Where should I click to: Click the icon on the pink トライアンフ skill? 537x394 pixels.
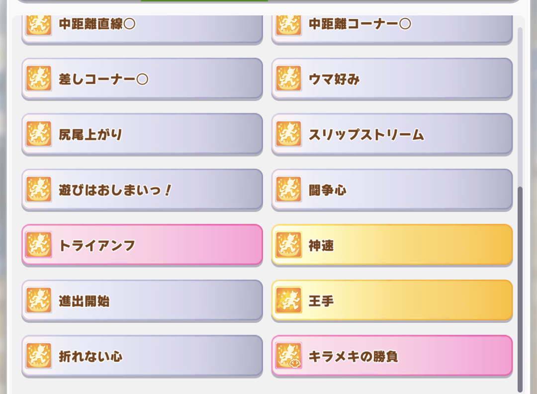click(x=39, y=245)
